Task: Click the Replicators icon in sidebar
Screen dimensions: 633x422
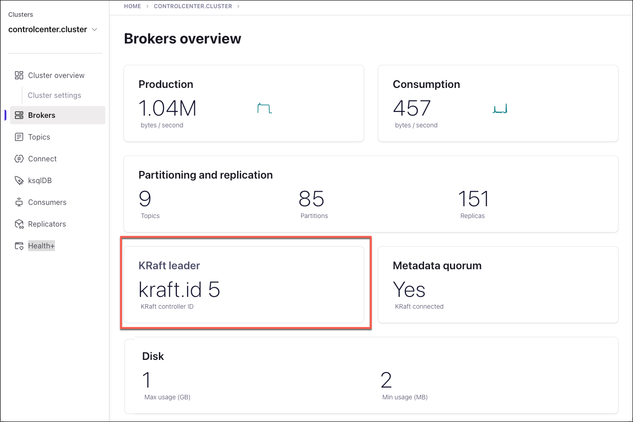Action: 19,224
